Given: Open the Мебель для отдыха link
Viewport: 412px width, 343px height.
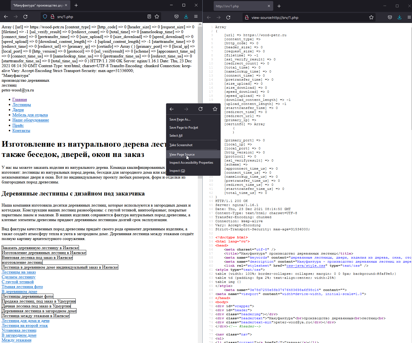Looking at the screenshot, I should (x=30, y=115).
